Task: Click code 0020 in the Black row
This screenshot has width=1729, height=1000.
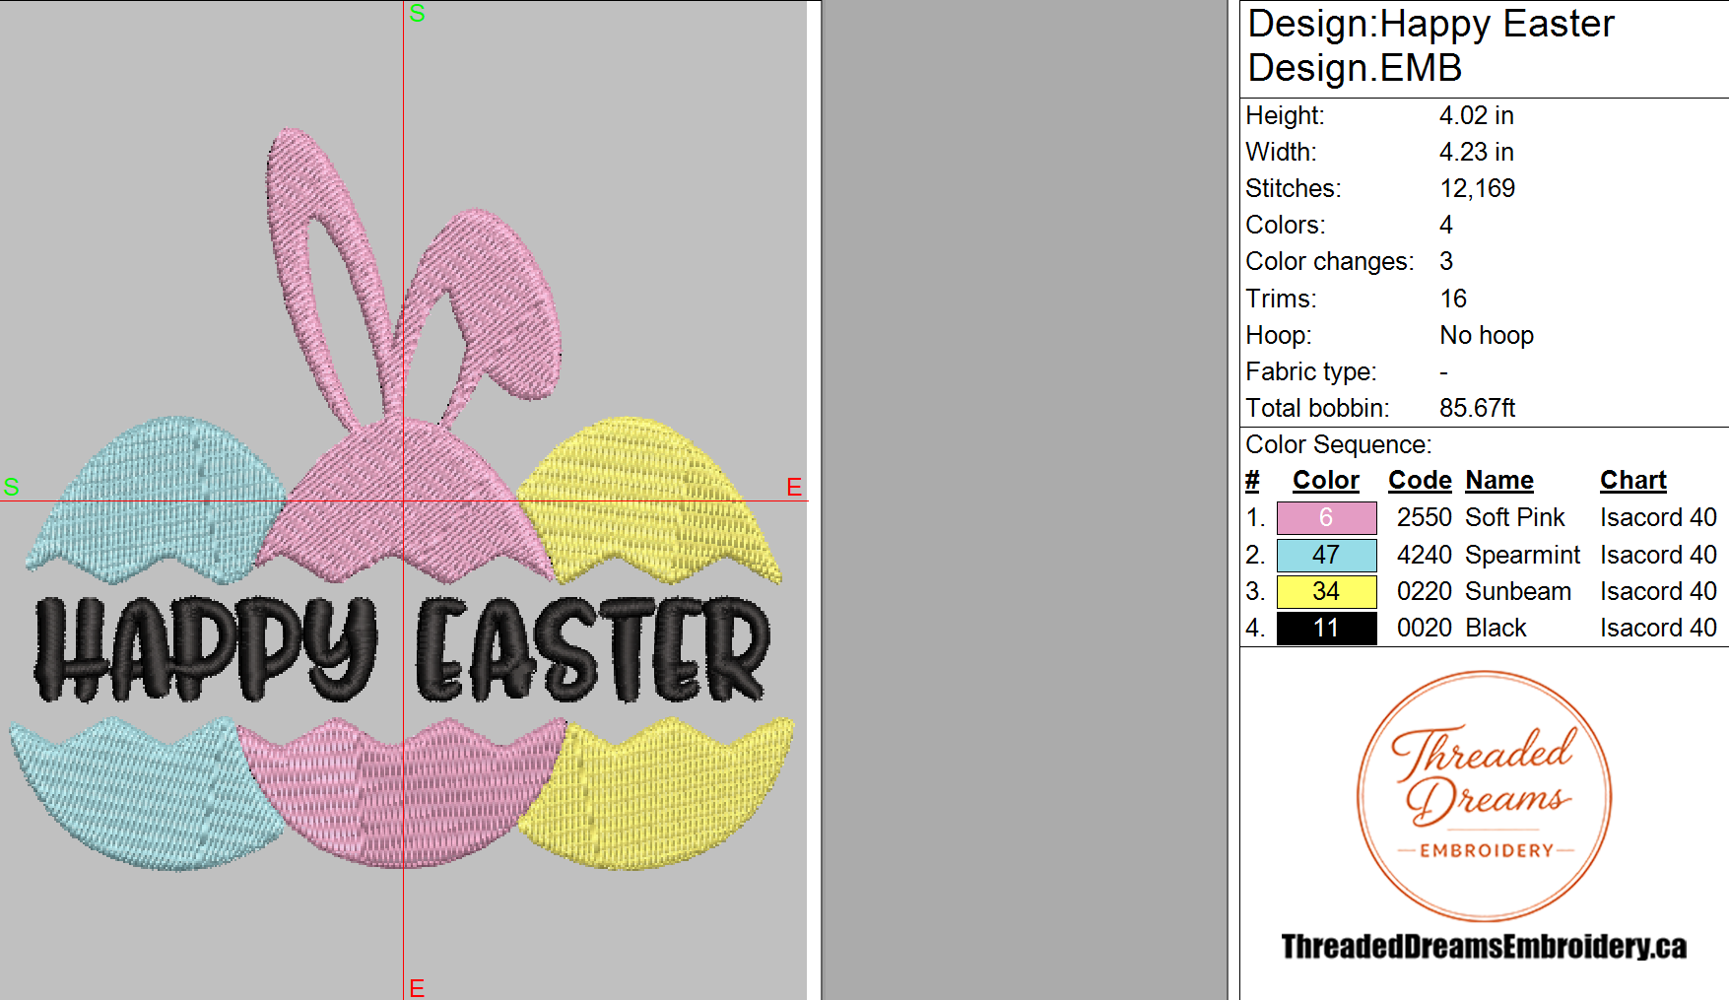Action: click(1425, 628)
